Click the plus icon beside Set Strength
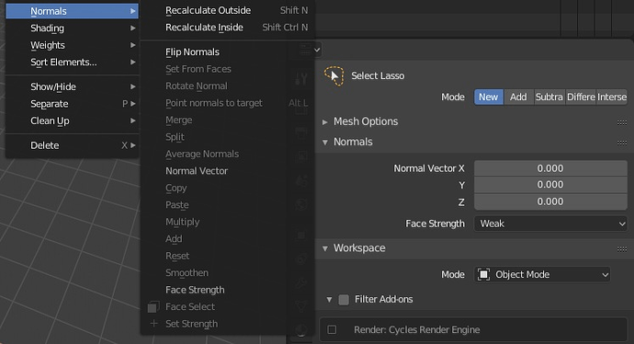The image size is (634, 344). point(153,324)
